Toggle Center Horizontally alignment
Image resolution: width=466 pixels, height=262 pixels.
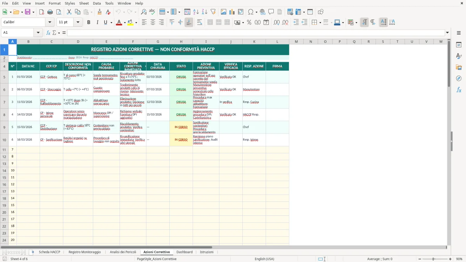click(153, 23)
